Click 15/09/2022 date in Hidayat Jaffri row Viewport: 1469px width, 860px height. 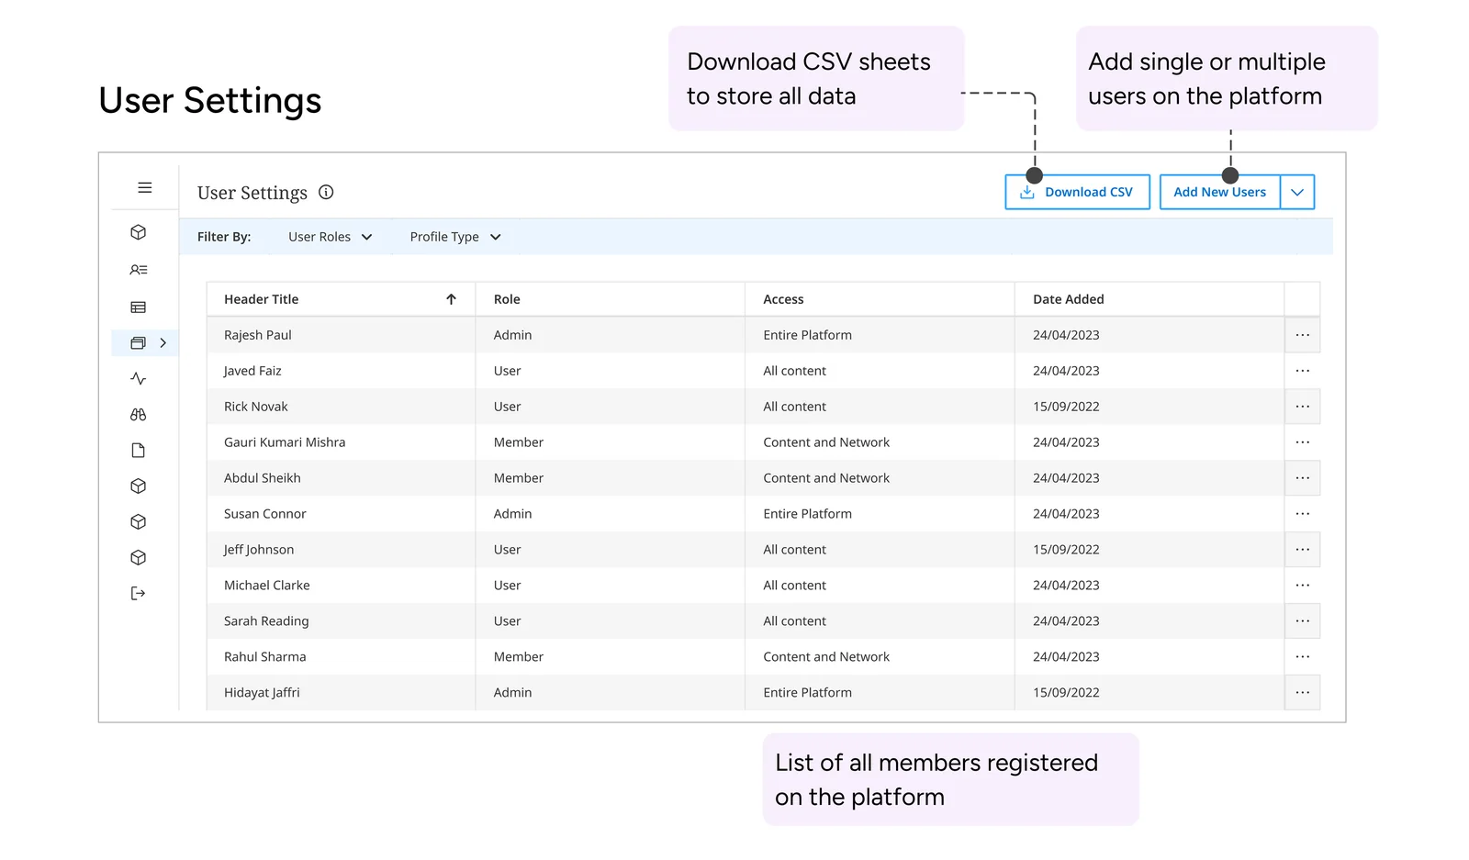pyautogui.click(x=1066, y=693)
